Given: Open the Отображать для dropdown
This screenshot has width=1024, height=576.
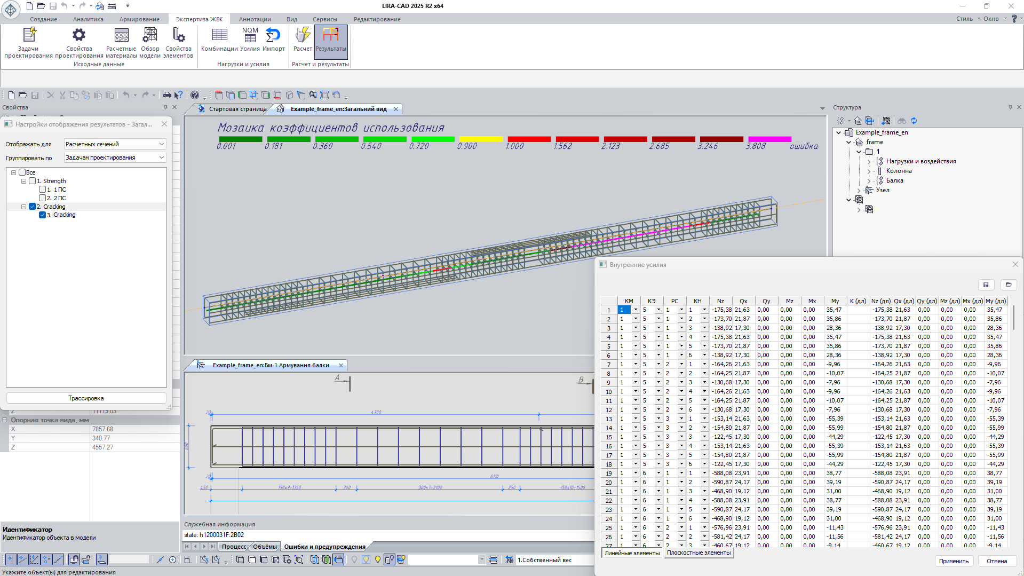Looking at the screenshot, I should pyautogui.click(x=115, y=144).
